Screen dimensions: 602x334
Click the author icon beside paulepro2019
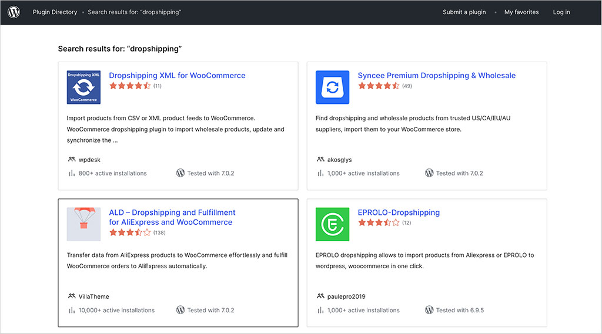coord(320,296)
